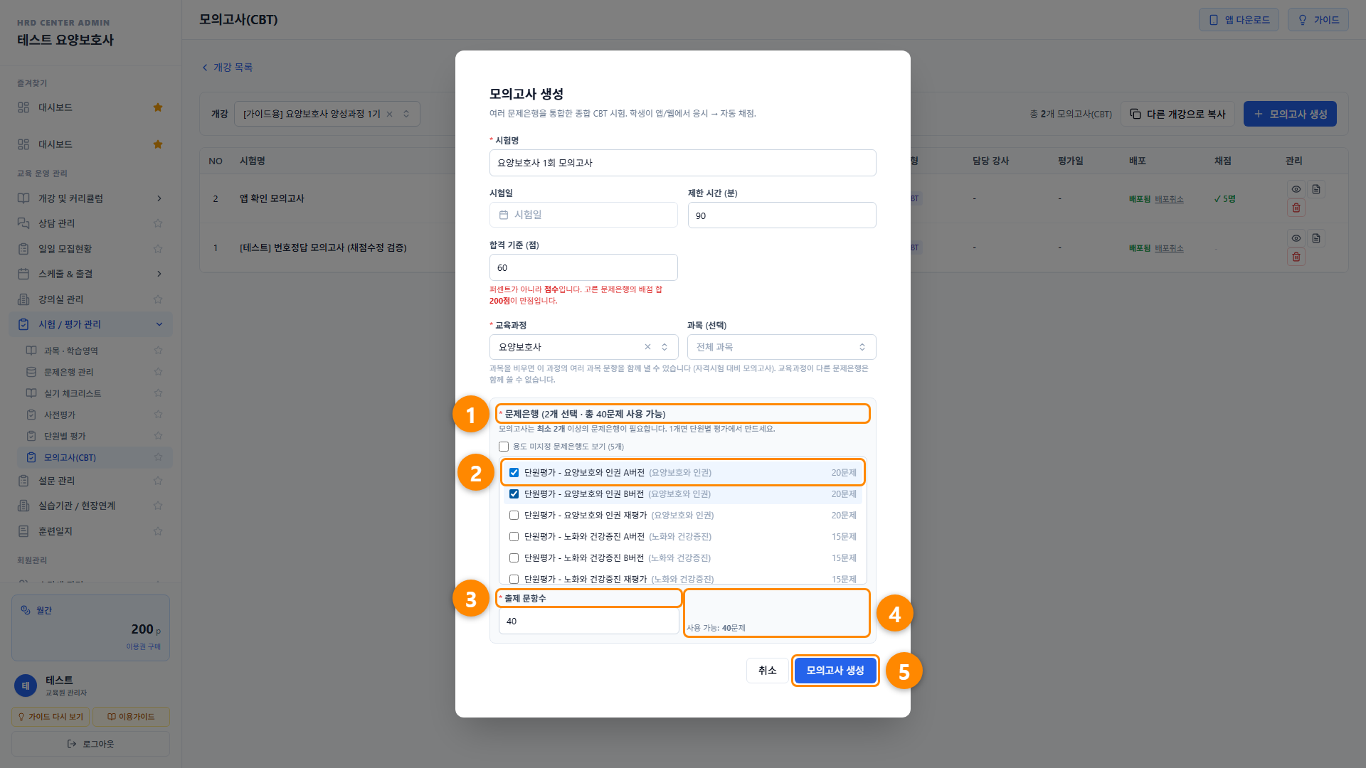Click 가이드 다시 보기 button
The width and height of the screenshot is (1366, 768).
(x=51, y=717)
